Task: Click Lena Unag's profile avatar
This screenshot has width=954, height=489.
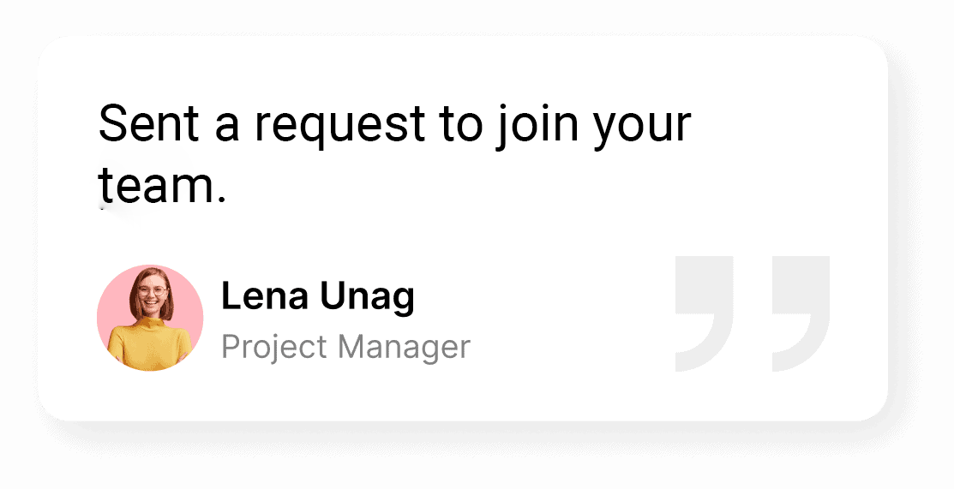Action: 150,318
